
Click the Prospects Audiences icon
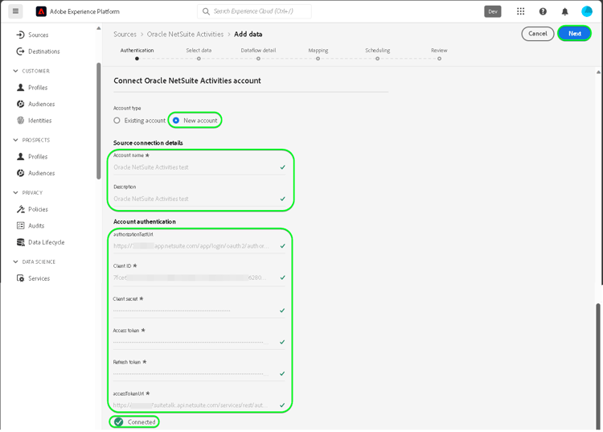(x=20, y=173)
